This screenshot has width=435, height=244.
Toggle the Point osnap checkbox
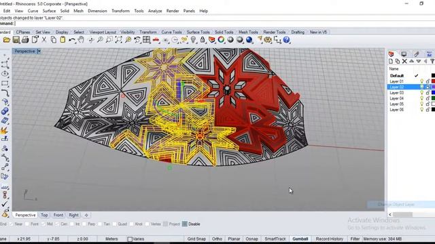tap(27, 224)
